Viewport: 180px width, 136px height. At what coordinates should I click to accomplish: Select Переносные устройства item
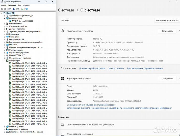19,53
